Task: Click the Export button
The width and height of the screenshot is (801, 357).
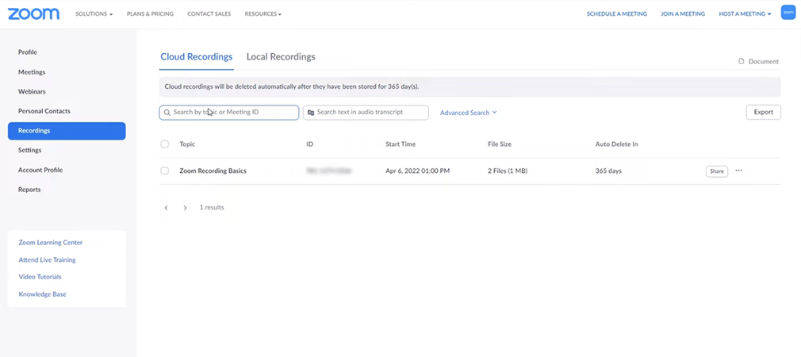Action: pos(763,113)
